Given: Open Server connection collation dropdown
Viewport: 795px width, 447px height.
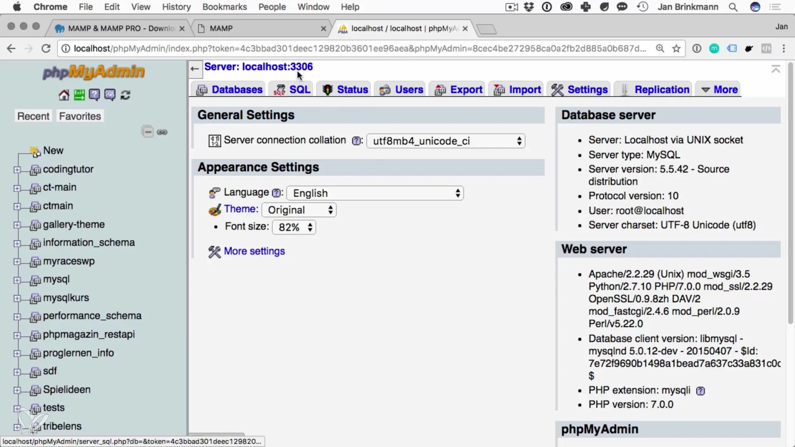Looking at the screenshot, I should coord(446,141).
